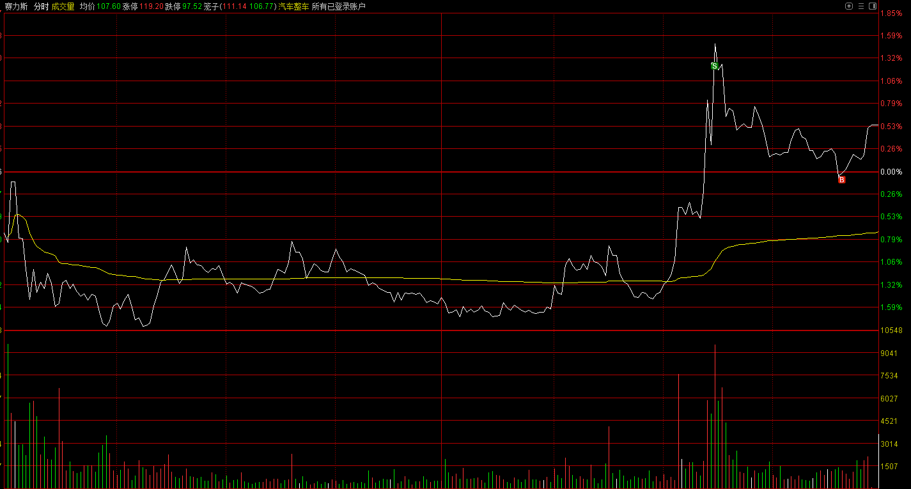Click the upload arrow icon at top

(849, 6)
